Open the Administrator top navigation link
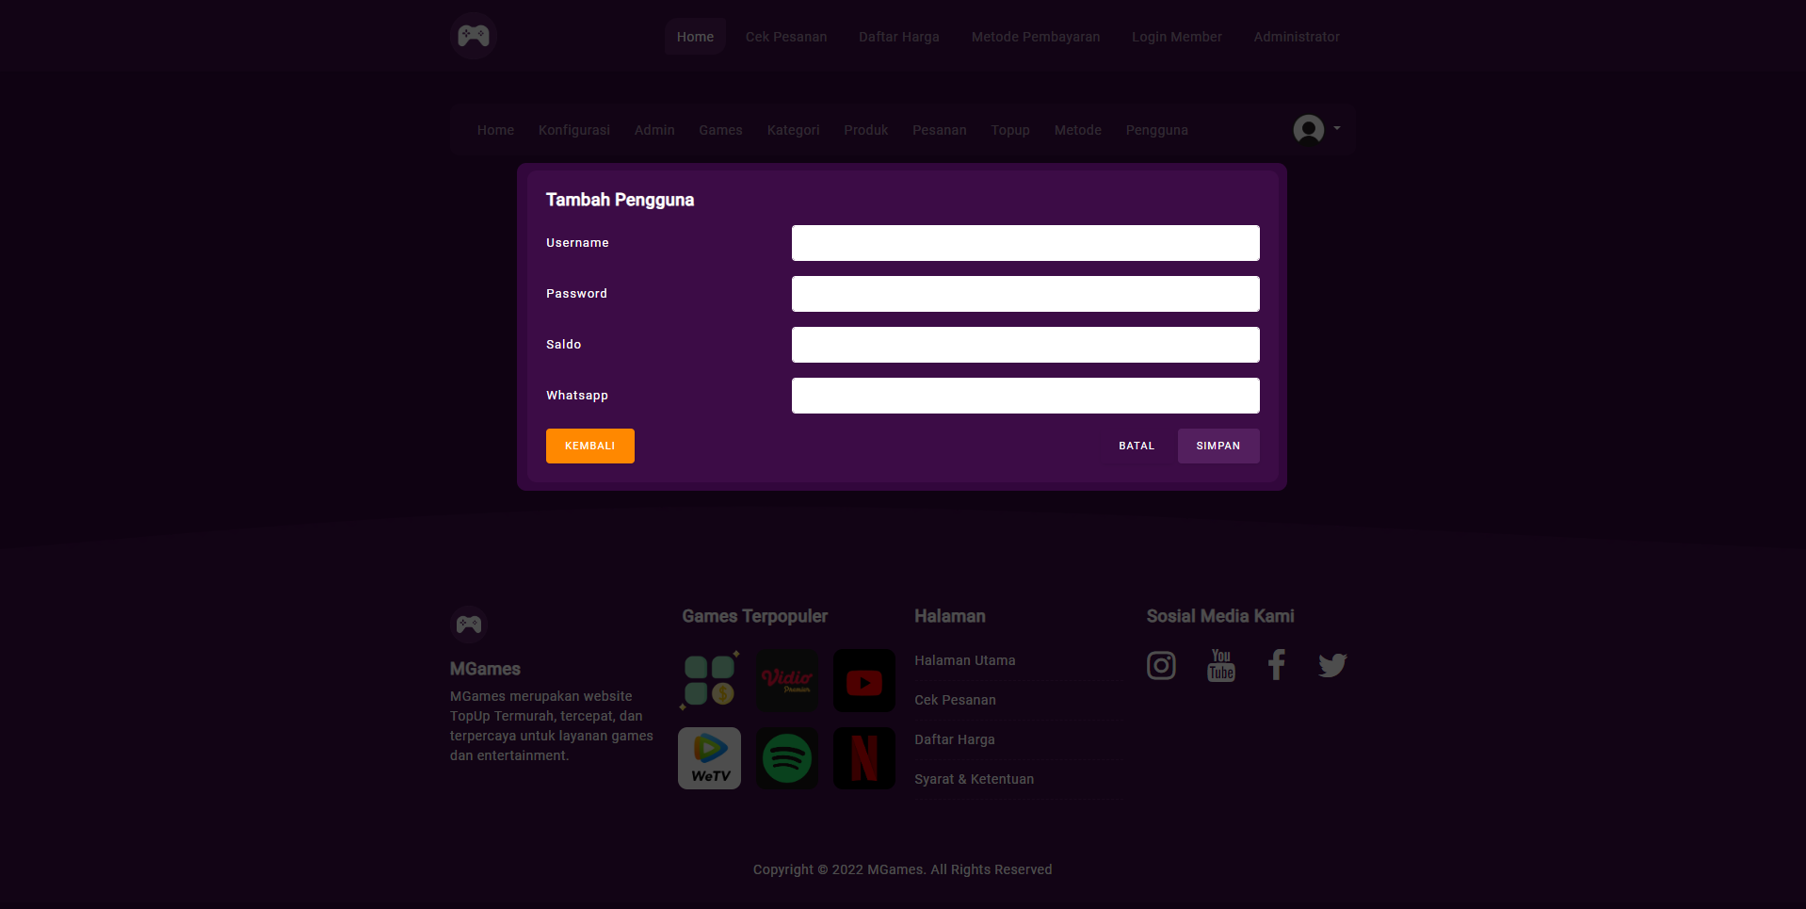Image resolution: width=1806 pixels, height=909 pixels. pyautogui.click(x=1297, y=37)
